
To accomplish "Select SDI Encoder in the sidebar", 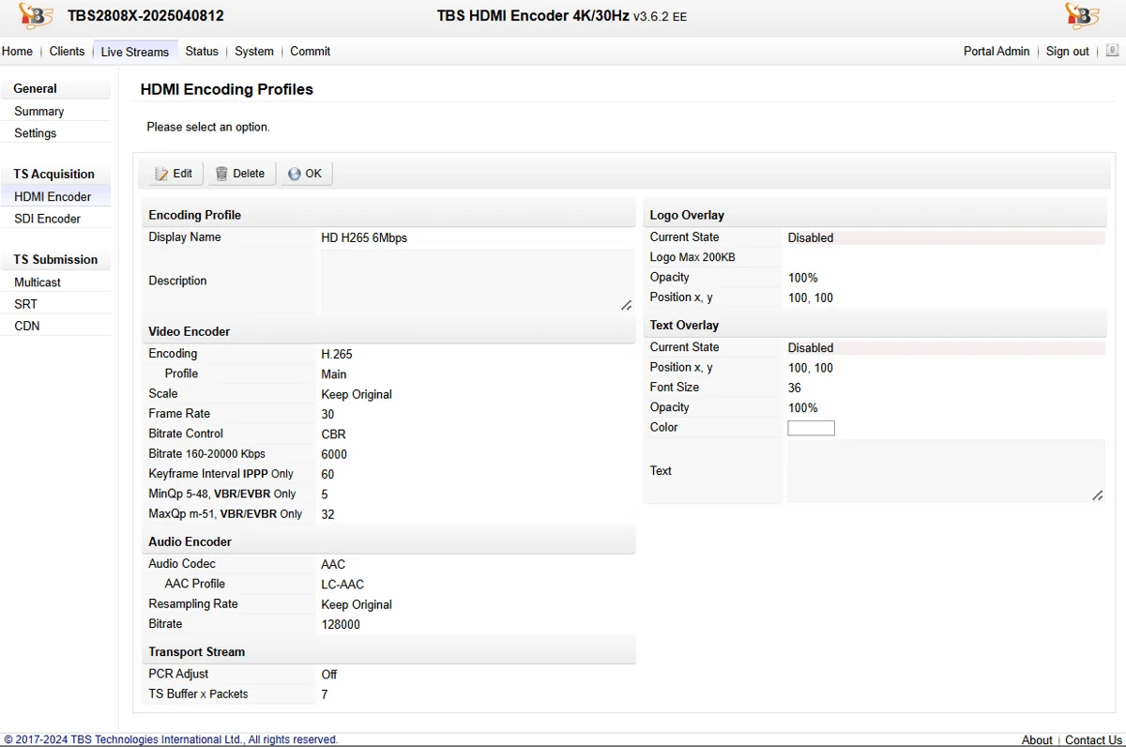I will 47,219.
